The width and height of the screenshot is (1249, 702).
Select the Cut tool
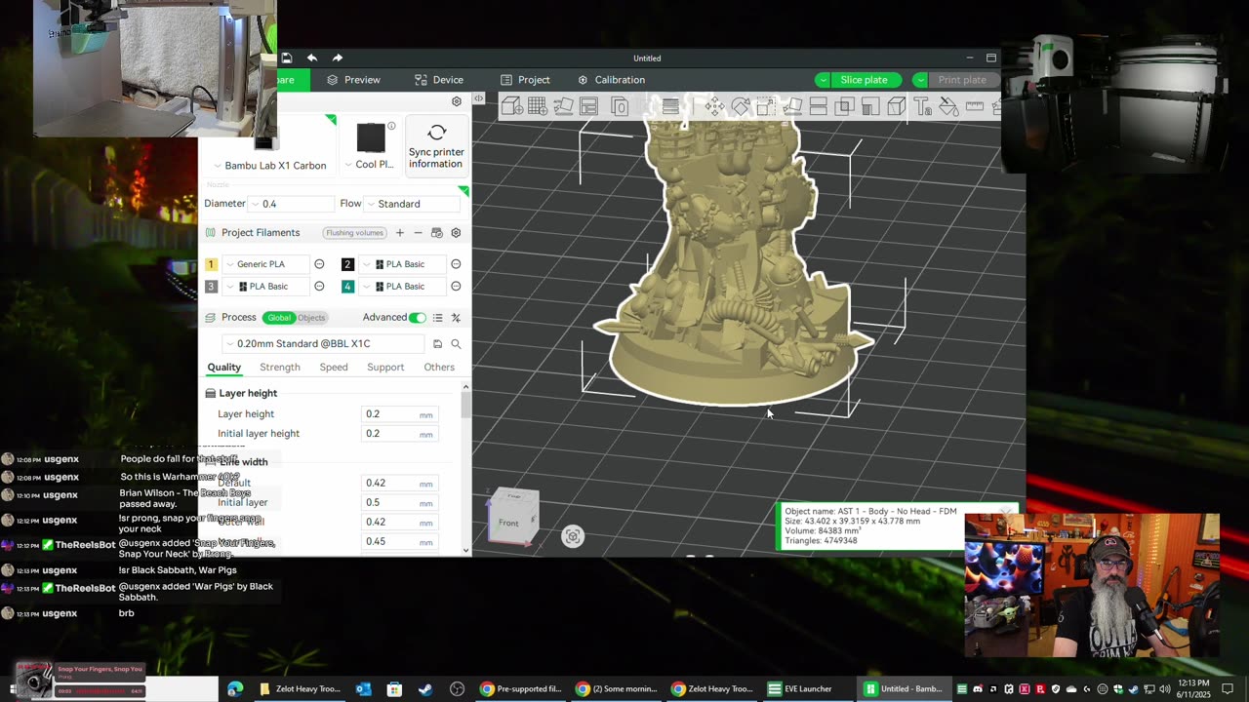click(x=817, y=106)
